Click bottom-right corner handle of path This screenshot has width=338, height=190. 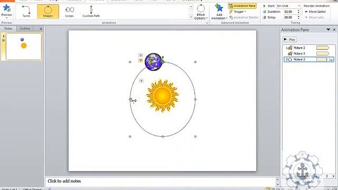click(195, 137)
